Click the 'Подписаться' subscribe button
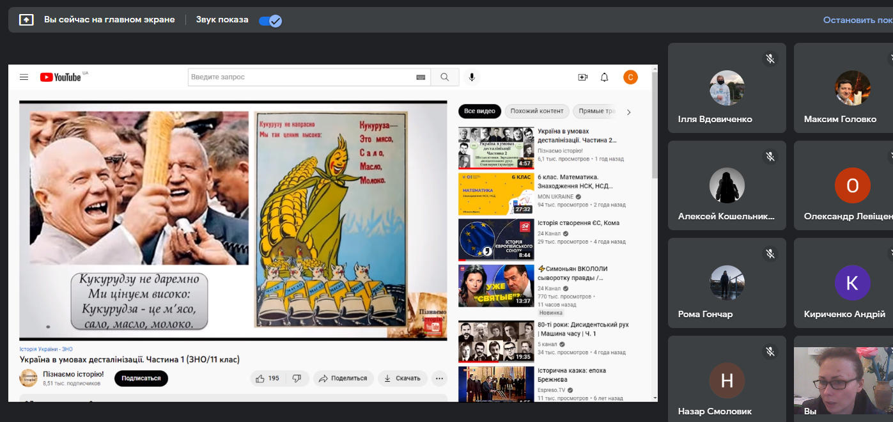893x422 pixels. pyautogui.click(x=141, y=379)
